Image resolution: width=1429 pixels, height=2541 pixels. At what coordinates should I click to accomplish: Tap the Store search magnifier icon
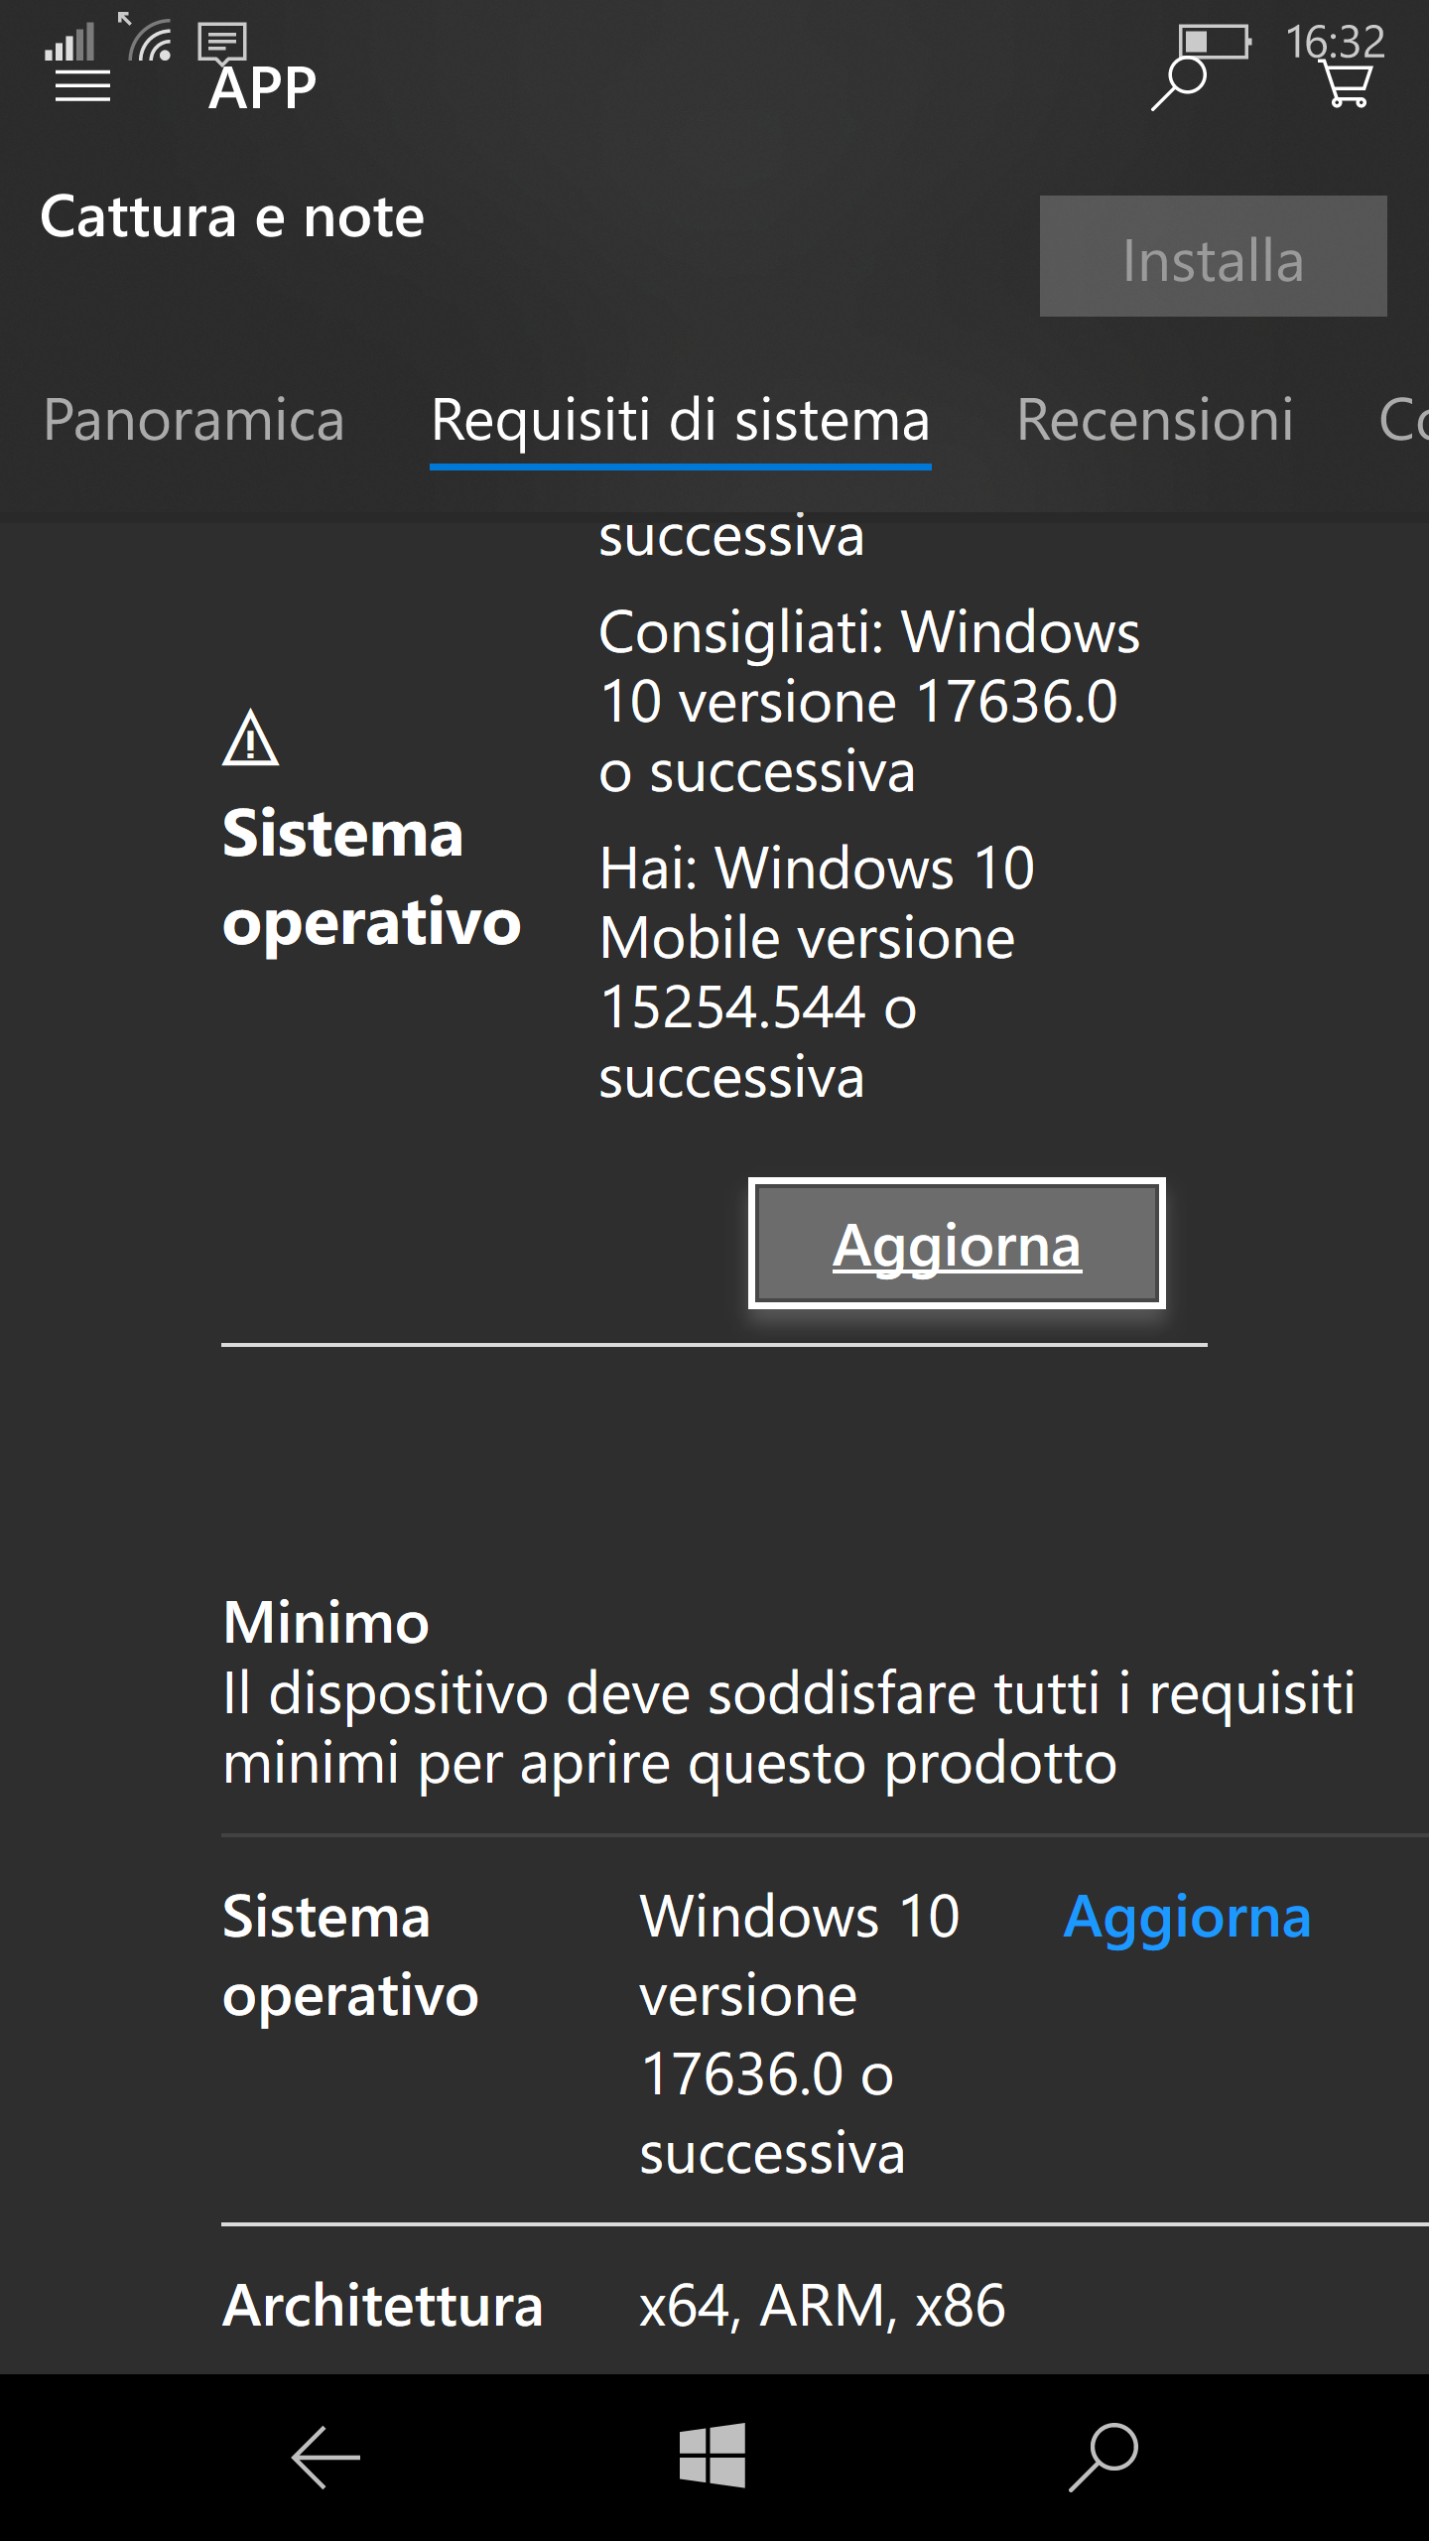tap(1178, 85)
